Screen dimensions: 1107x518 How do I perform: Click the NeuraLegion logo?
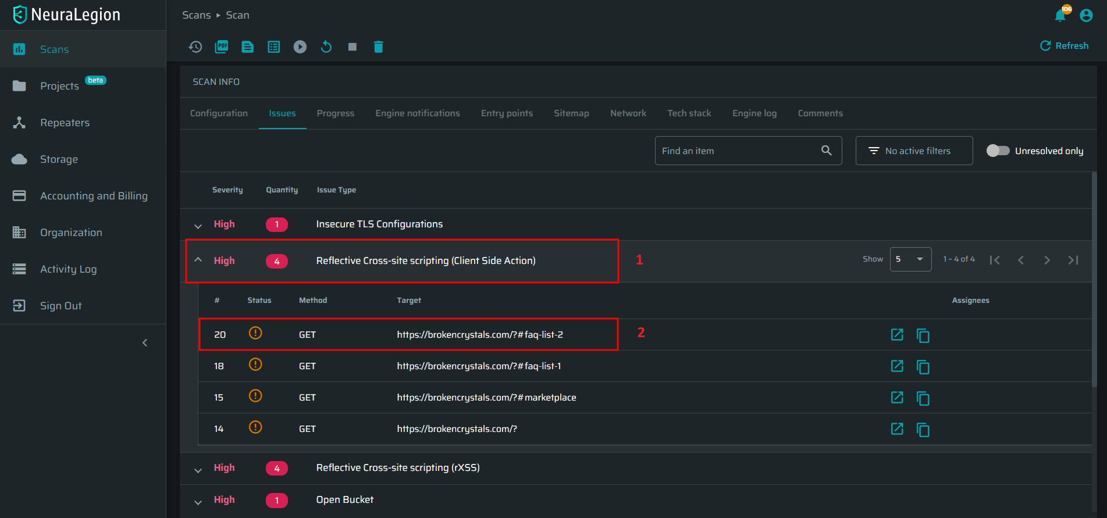coord(66,15)
